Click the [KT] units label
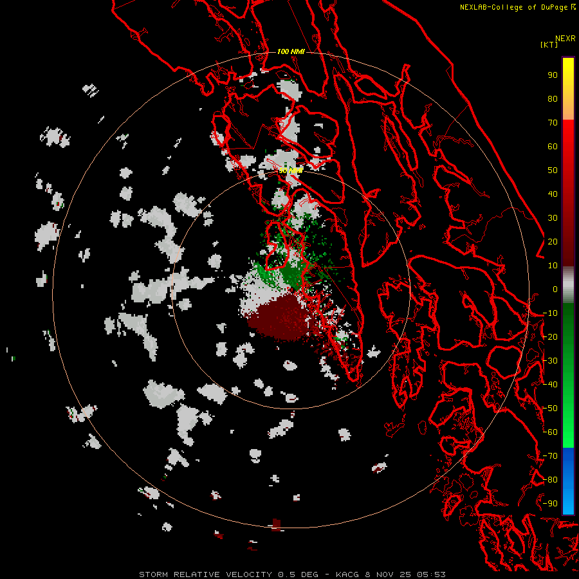The image size is (579, 579). point(549,44)
